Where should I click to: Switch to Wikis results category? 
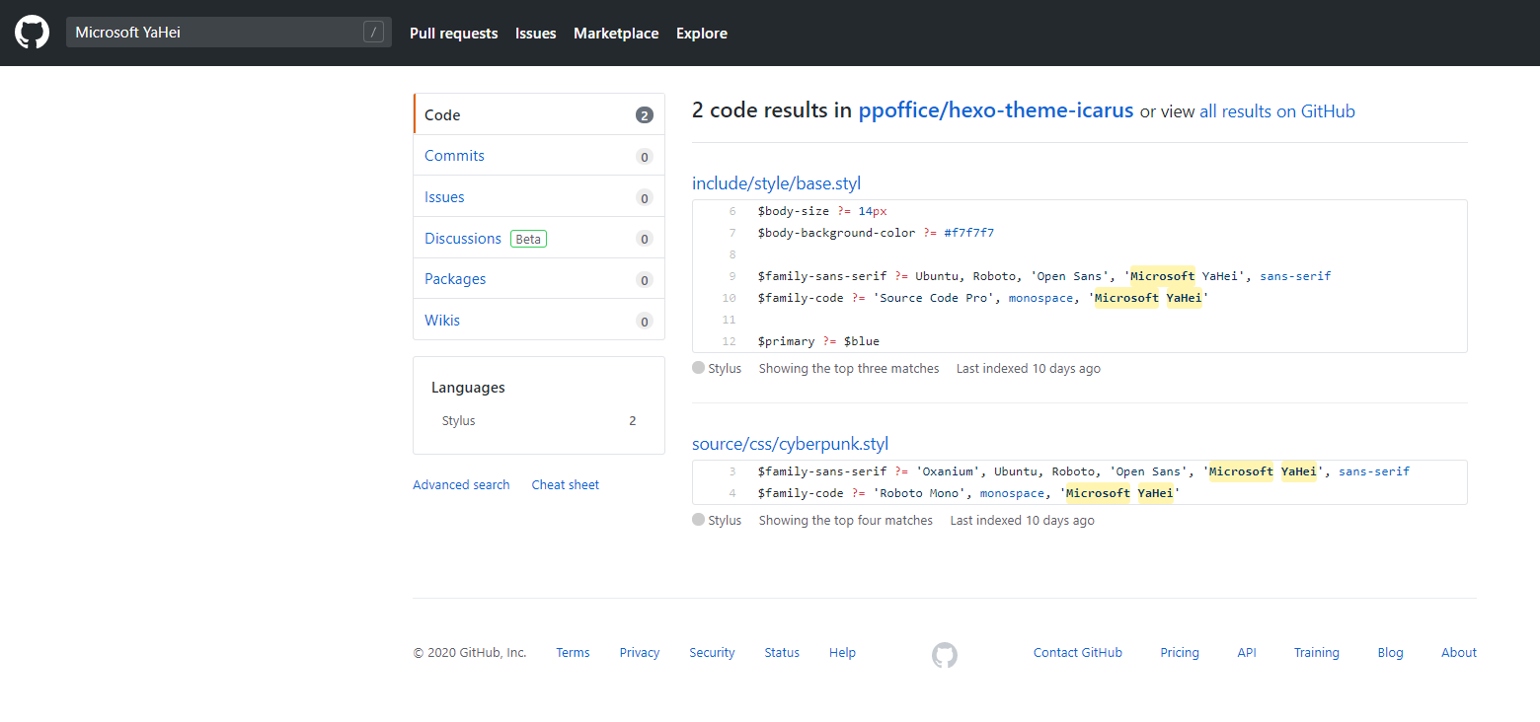441,321
